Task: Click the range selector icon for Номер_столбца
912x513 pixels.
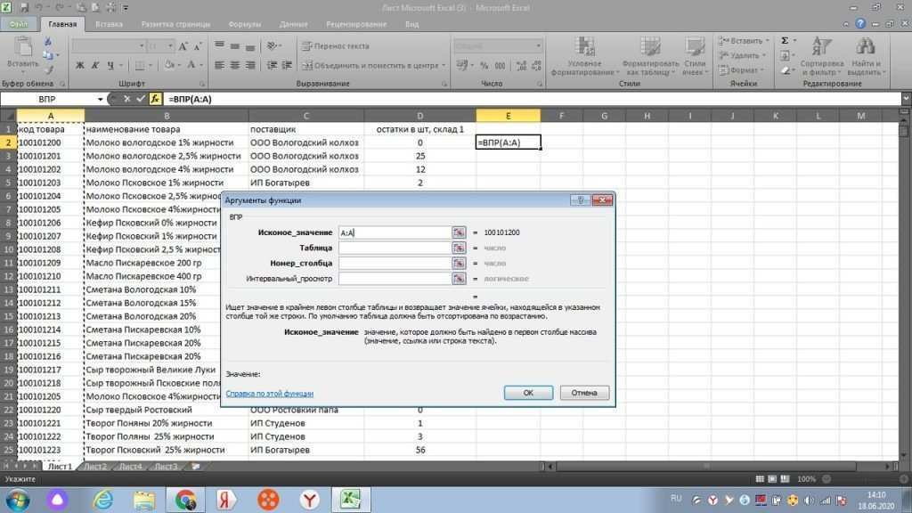Action: click(459, 264)
